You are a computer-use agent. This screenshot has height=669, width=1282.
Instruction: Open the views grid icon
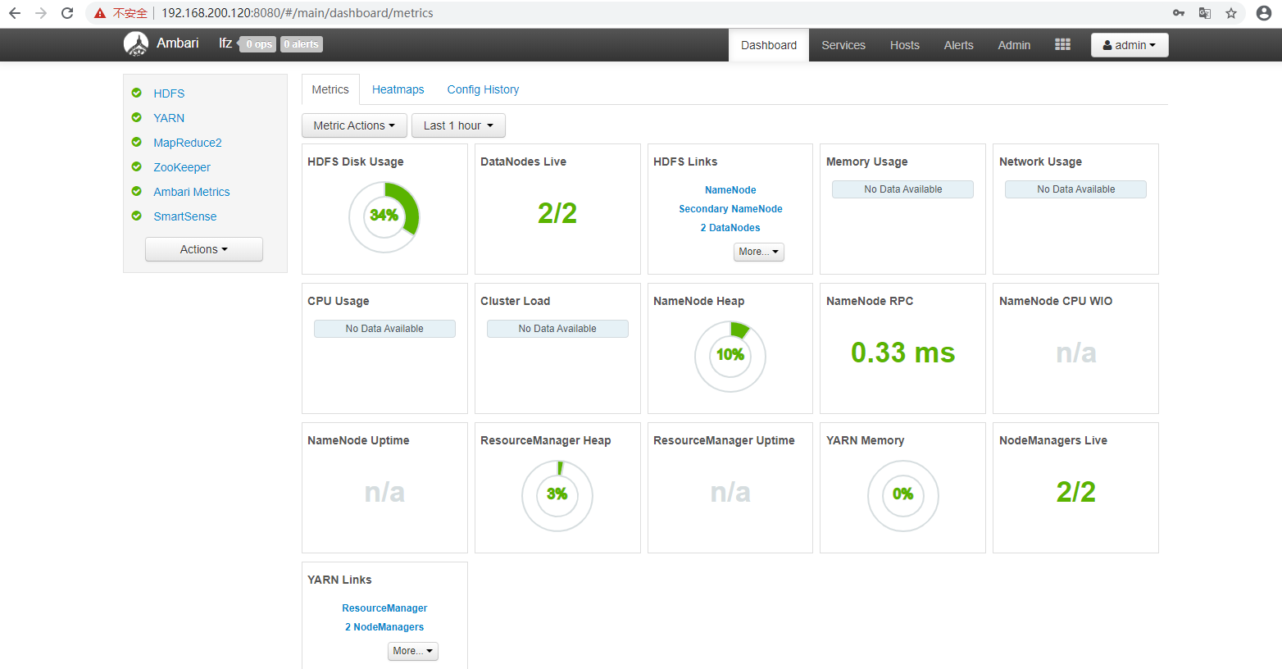coord(1062,44)
